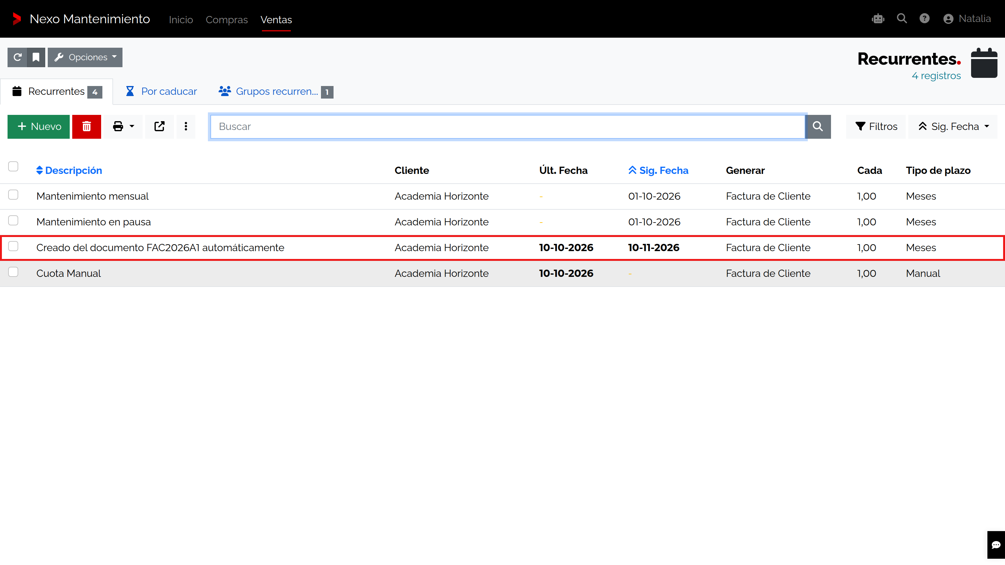Open the three-dot more actions menu
1005x565 pixels.
coord(186,126)
